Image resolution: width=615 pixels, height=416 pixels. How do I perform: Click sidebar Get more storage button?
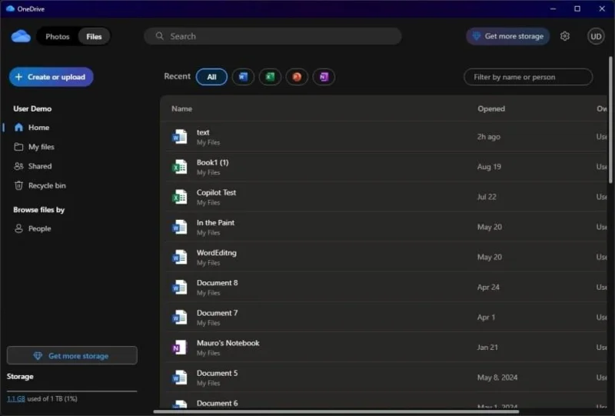pos(72,355)
